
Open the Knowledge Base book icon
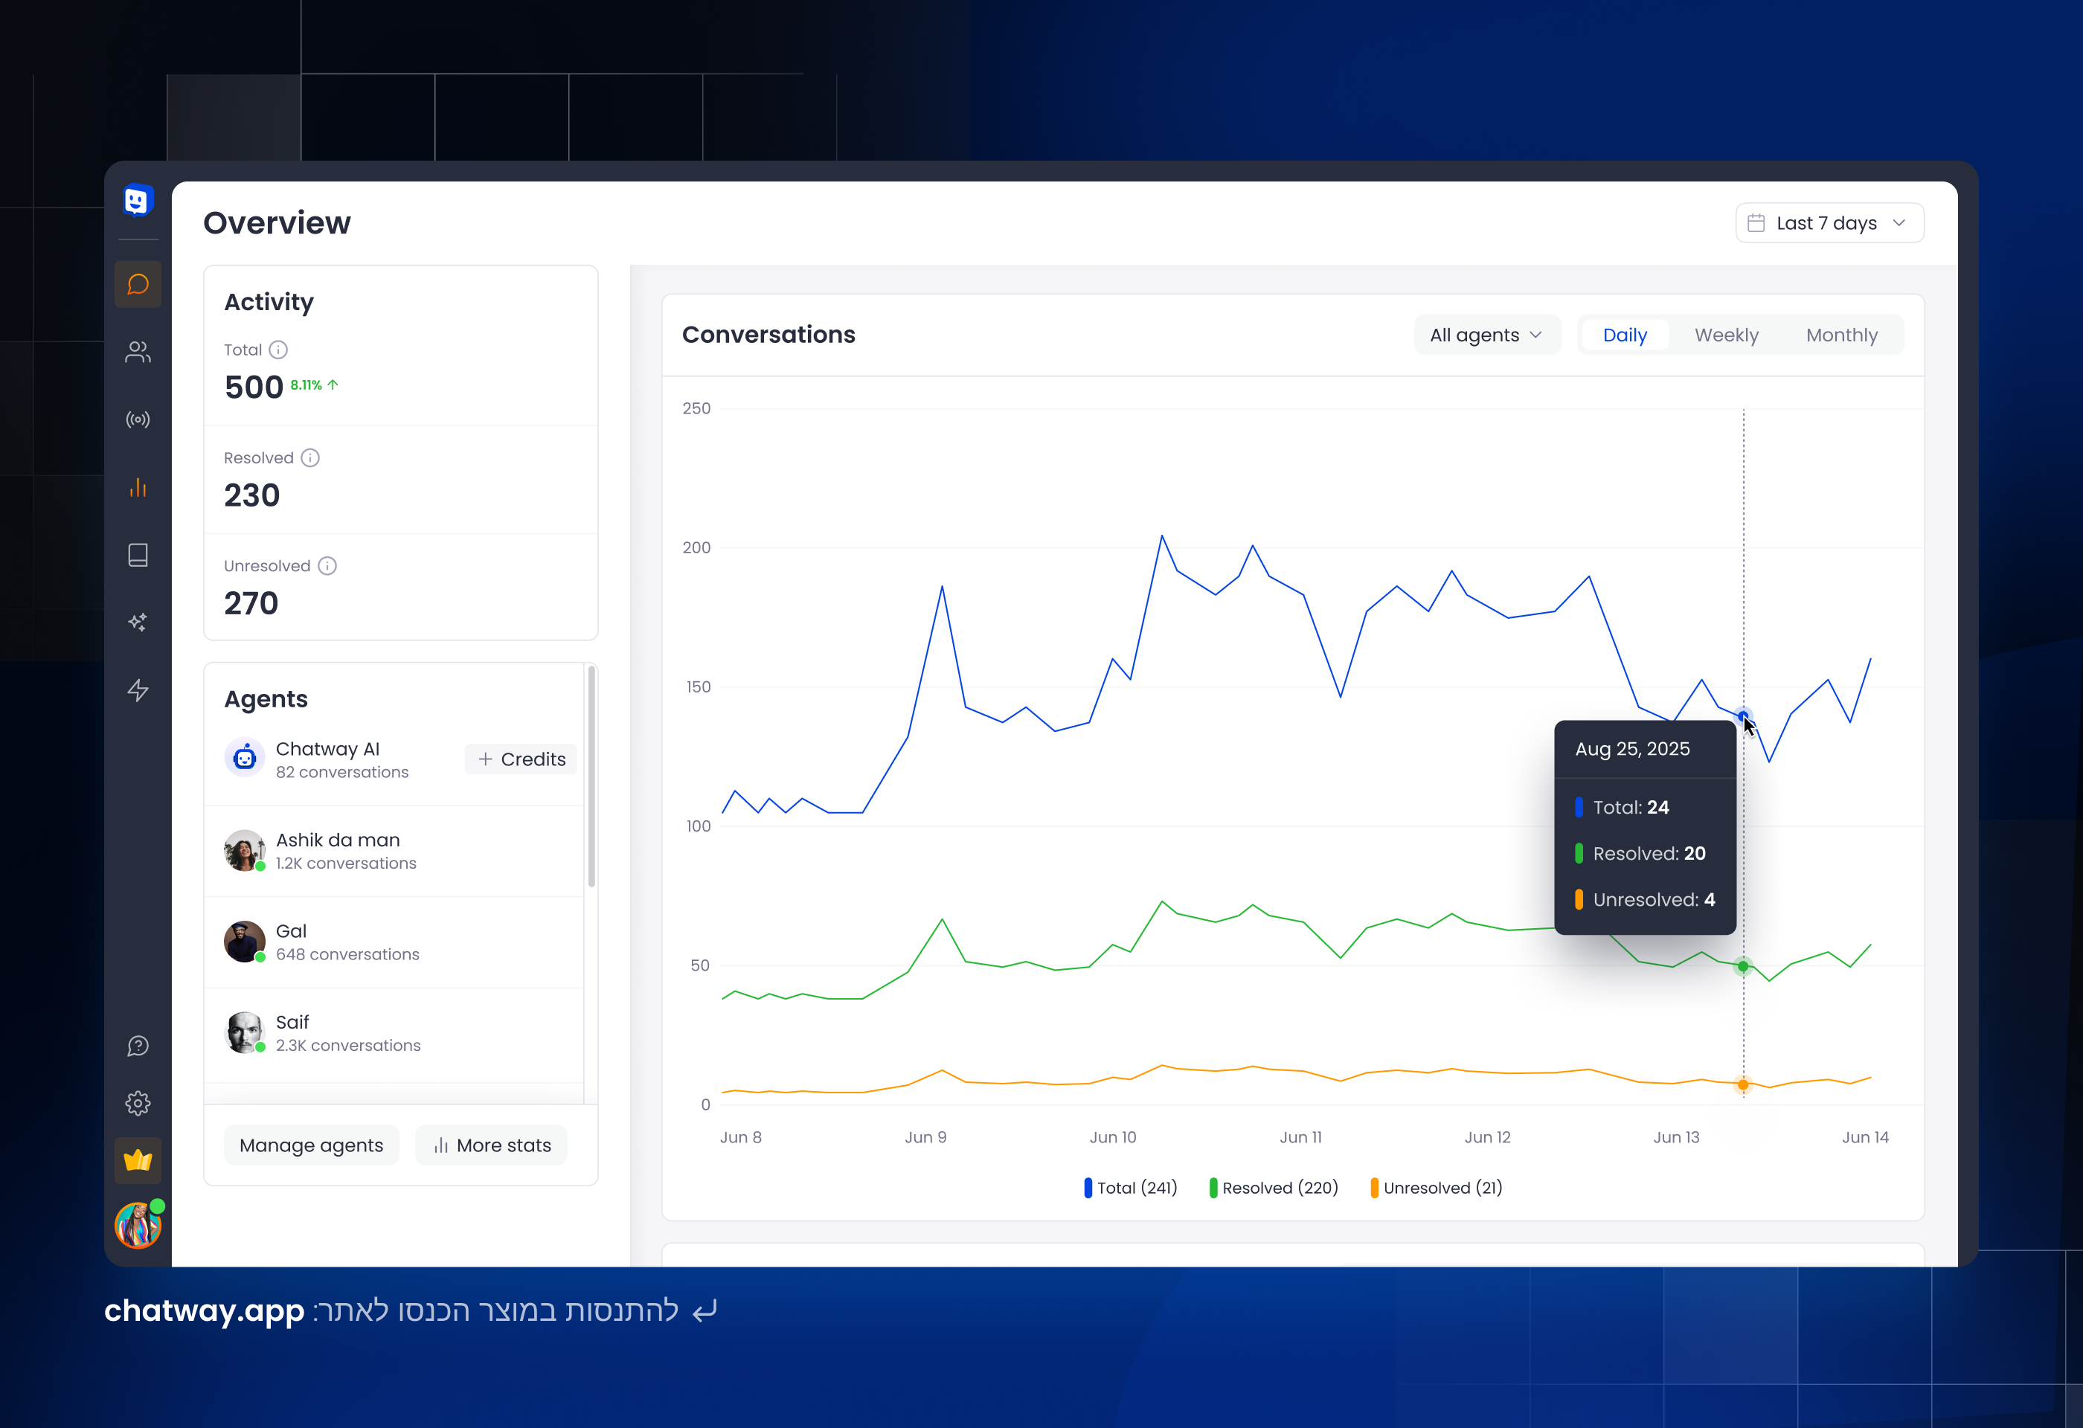tap(138, 555)
